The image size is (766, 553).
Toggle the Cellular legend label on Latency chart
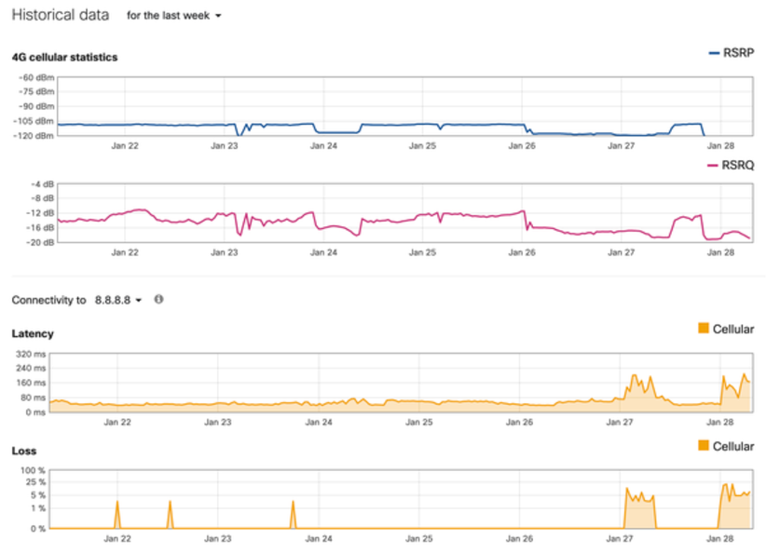point(733,329)
